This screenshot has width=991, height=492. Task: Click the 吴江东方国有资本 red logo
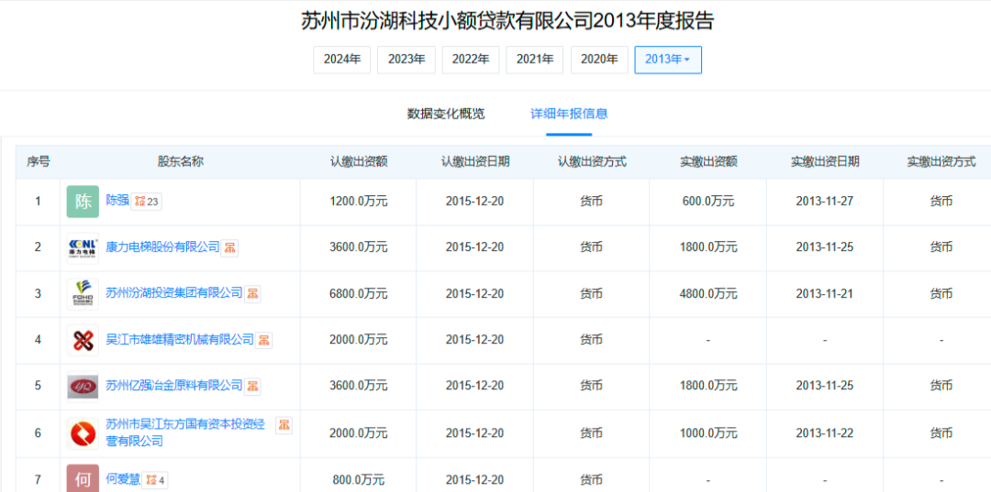pos(83,433)
